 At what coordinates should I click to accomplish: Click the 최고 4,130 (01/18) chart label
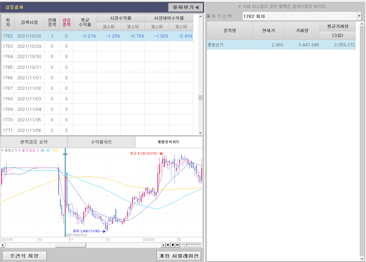click(x=144, y=153)
